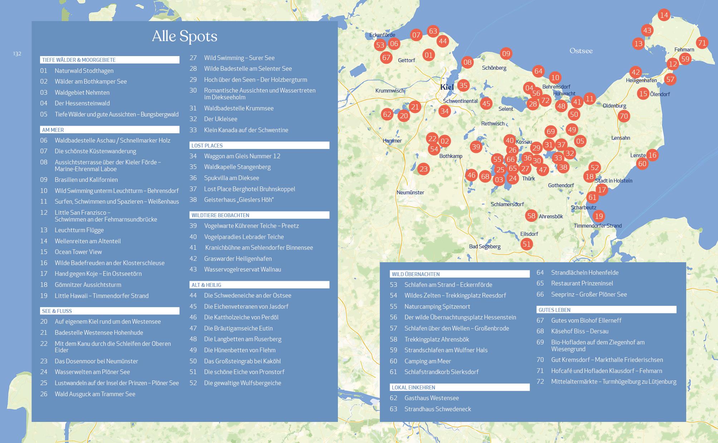The height and width of the screenshot is (443, 718).
Task: Select marker 10 at Behrensdorf
Action: pyautogui.click(x=555, y=77)
